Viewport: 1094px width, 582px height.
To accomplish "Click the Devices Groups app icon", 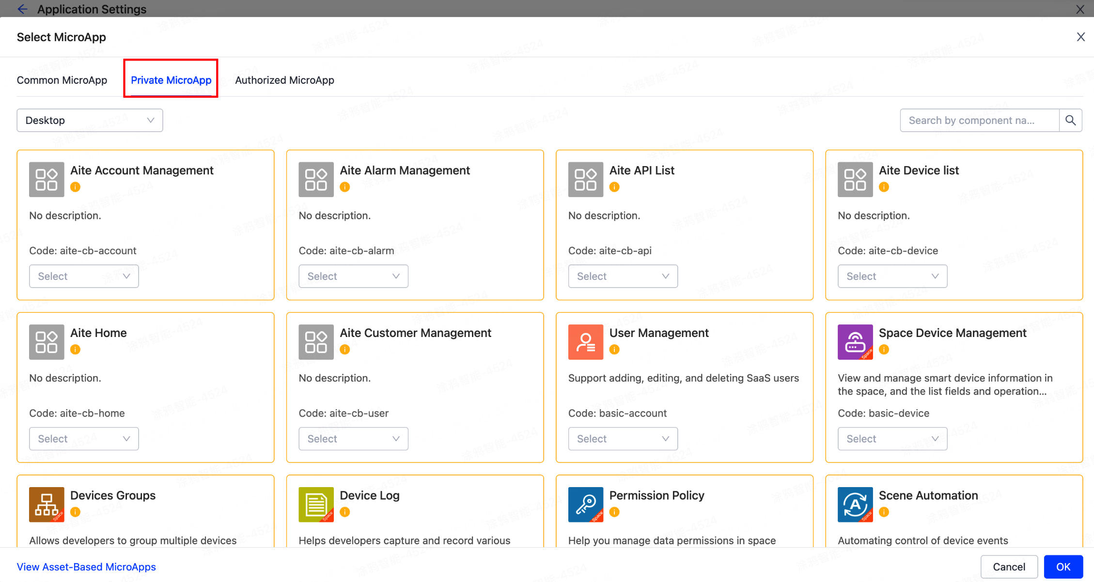I will tap(47, 504).
